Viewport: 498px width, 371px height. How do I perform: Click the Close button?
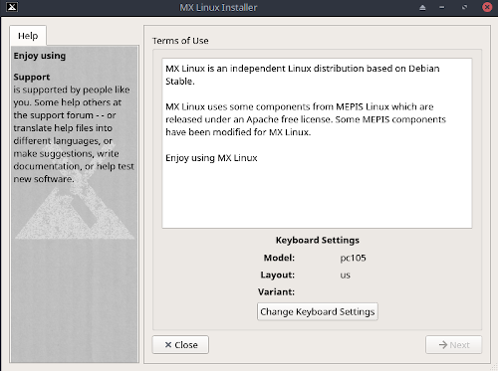(180, 345)
